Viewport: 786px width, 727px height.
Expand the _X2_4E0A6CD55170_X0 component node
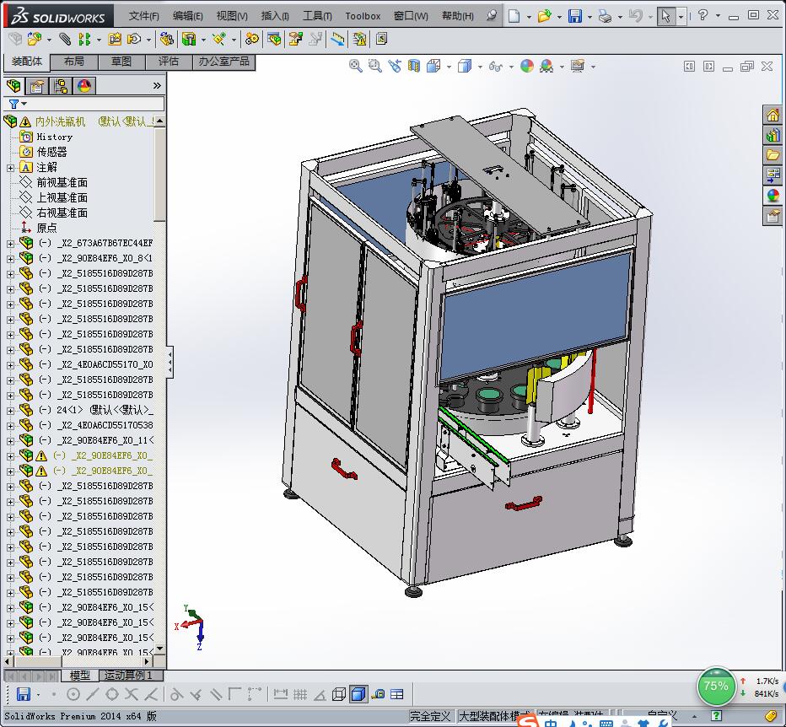click(x=10, y=365)
